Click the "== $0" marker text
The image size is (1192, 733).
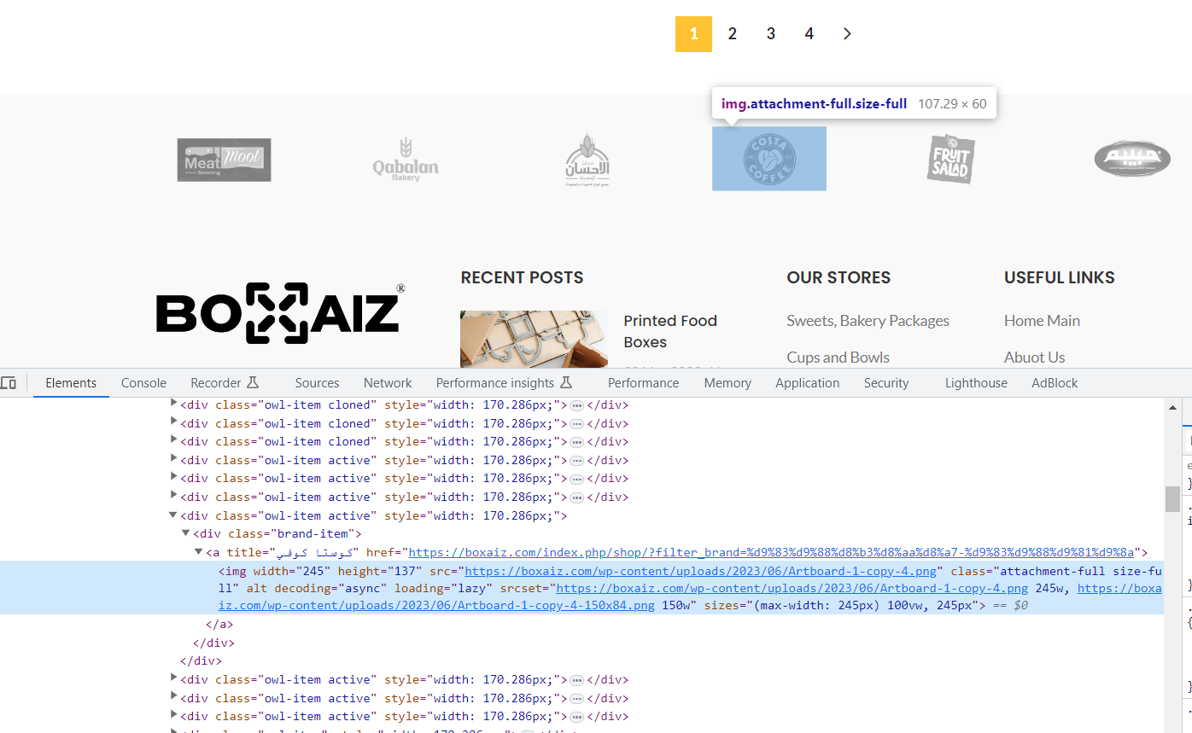pos(1010,606)
